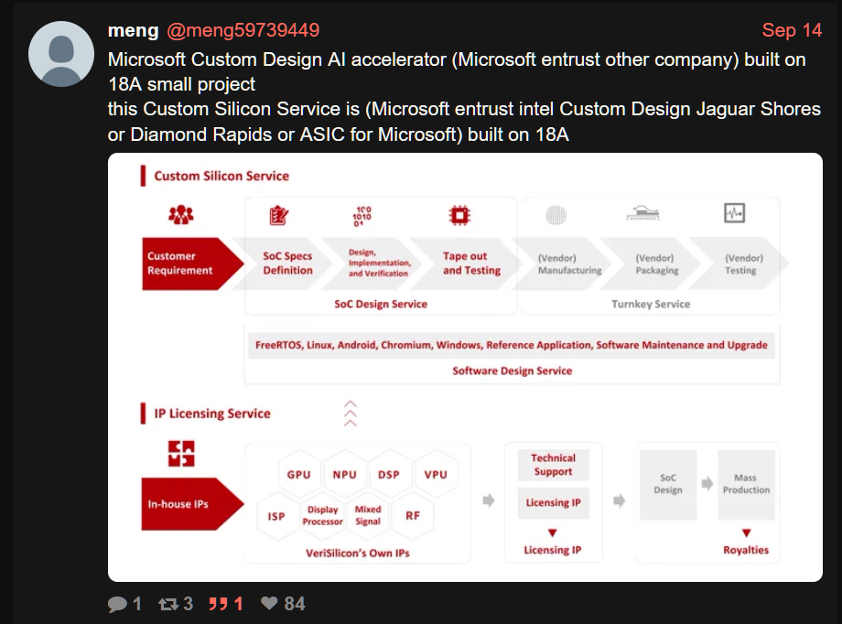Click the binary code design icon
The height and width of the screenshot is (624, 842).
click(362, 216)
